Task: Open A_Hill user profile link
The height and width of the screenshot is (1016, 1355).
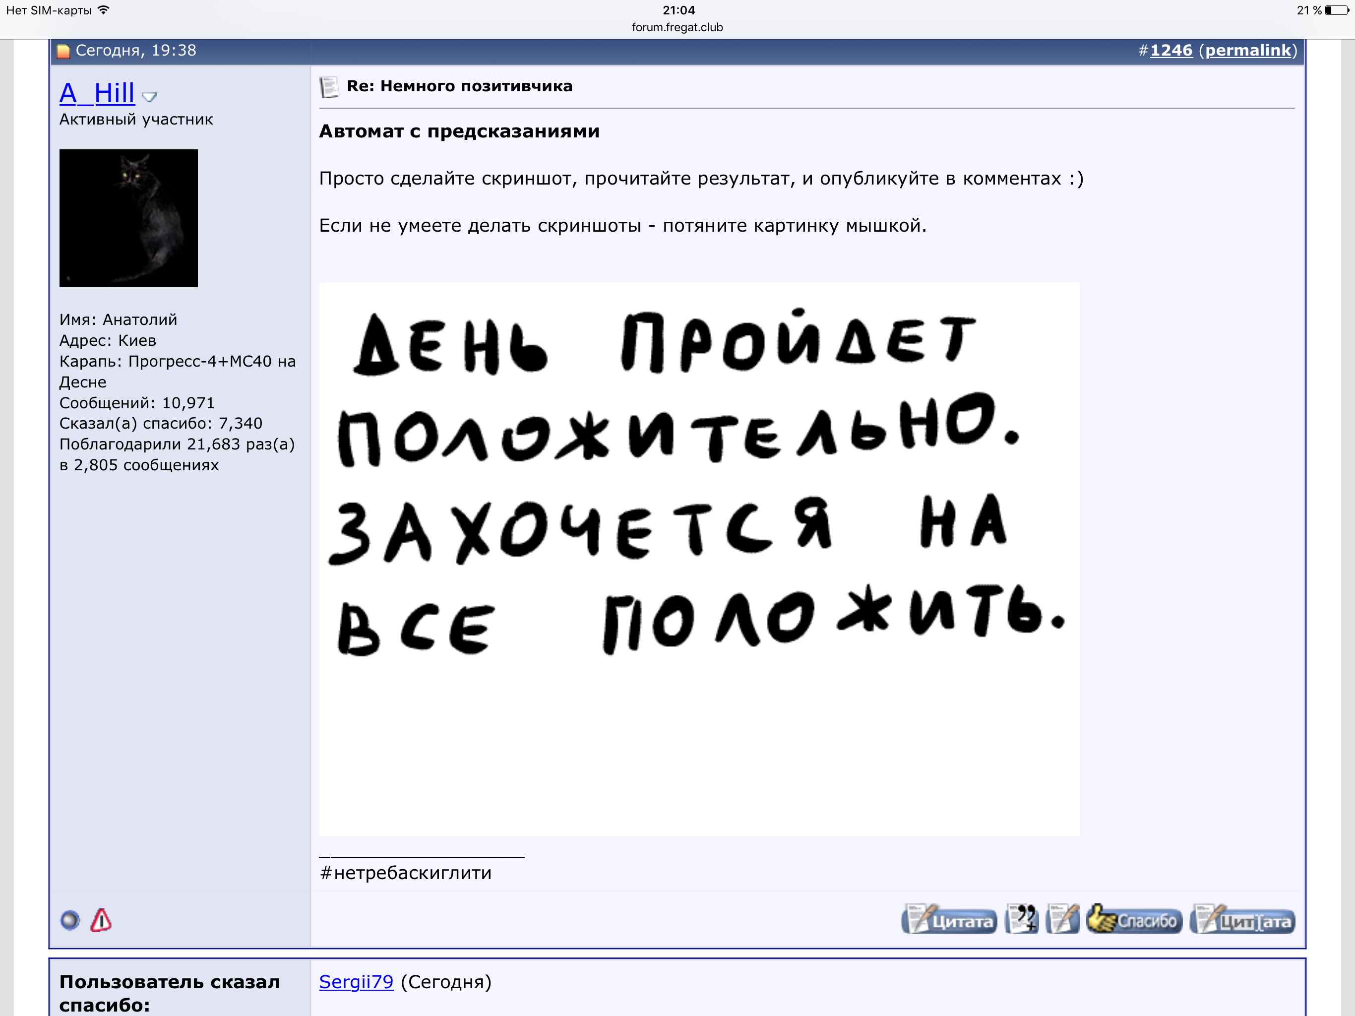Action: pyautogui.click(x=97, y=93)
